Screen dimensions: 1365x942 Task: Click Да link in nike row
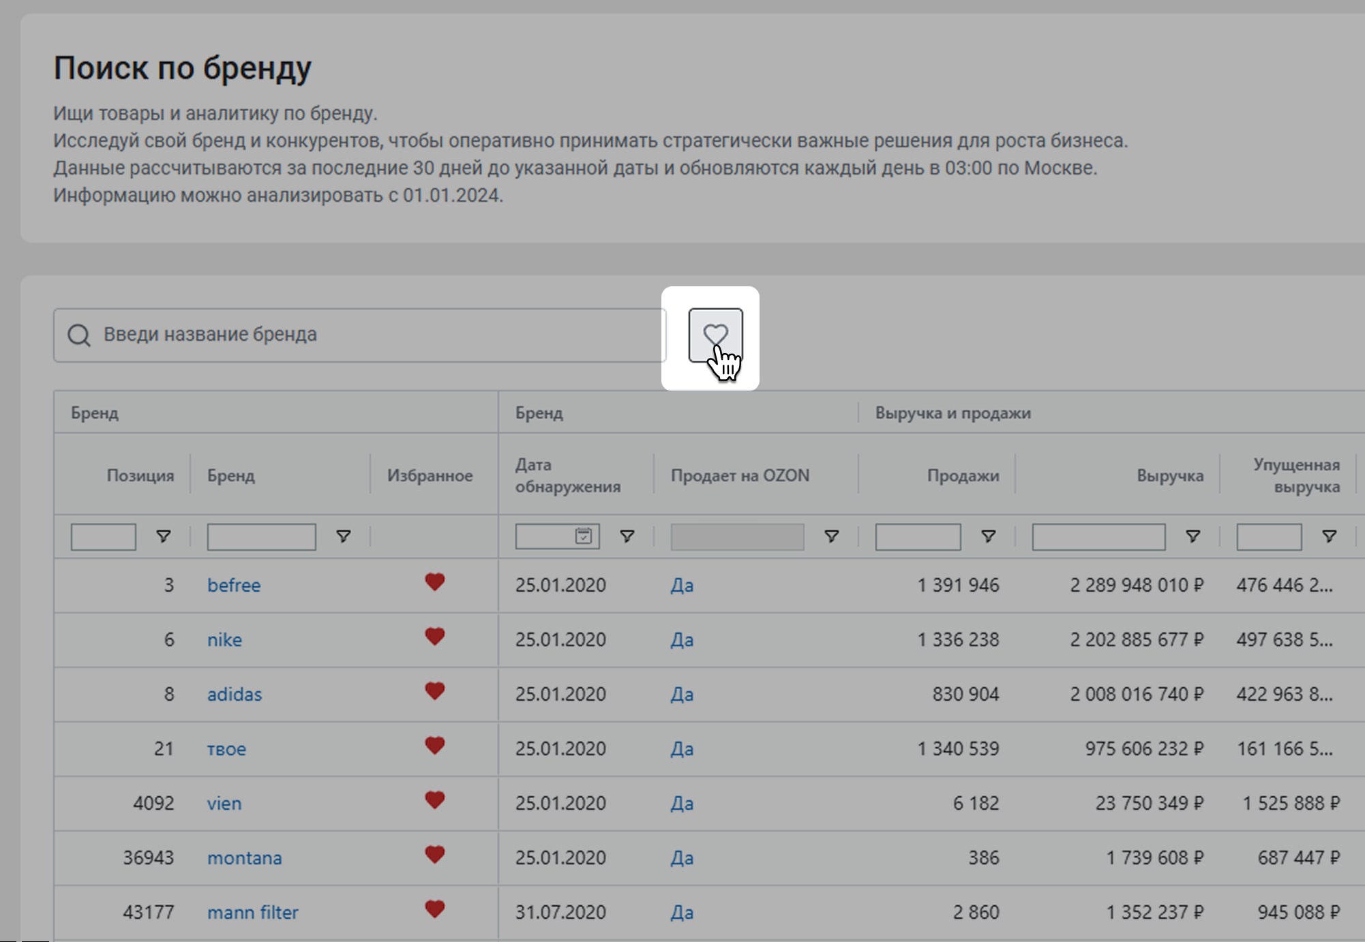click(x=682, y=639)
